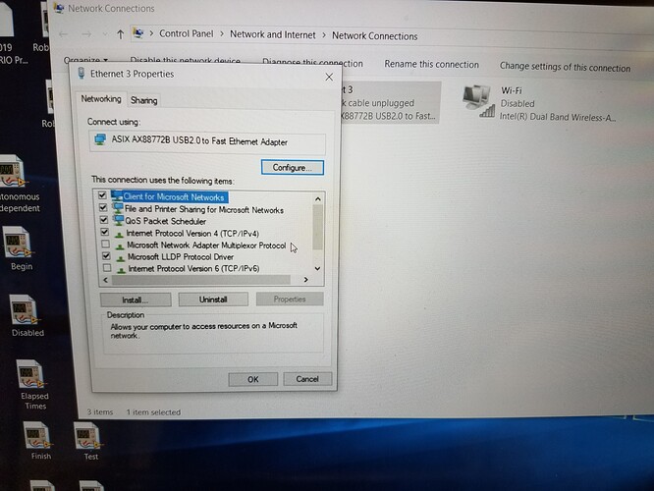This screenshot has width=654, height=491.
Task: Click Network Connections breadcrumb
Action: pyautogui.click(x=374, y=36)
